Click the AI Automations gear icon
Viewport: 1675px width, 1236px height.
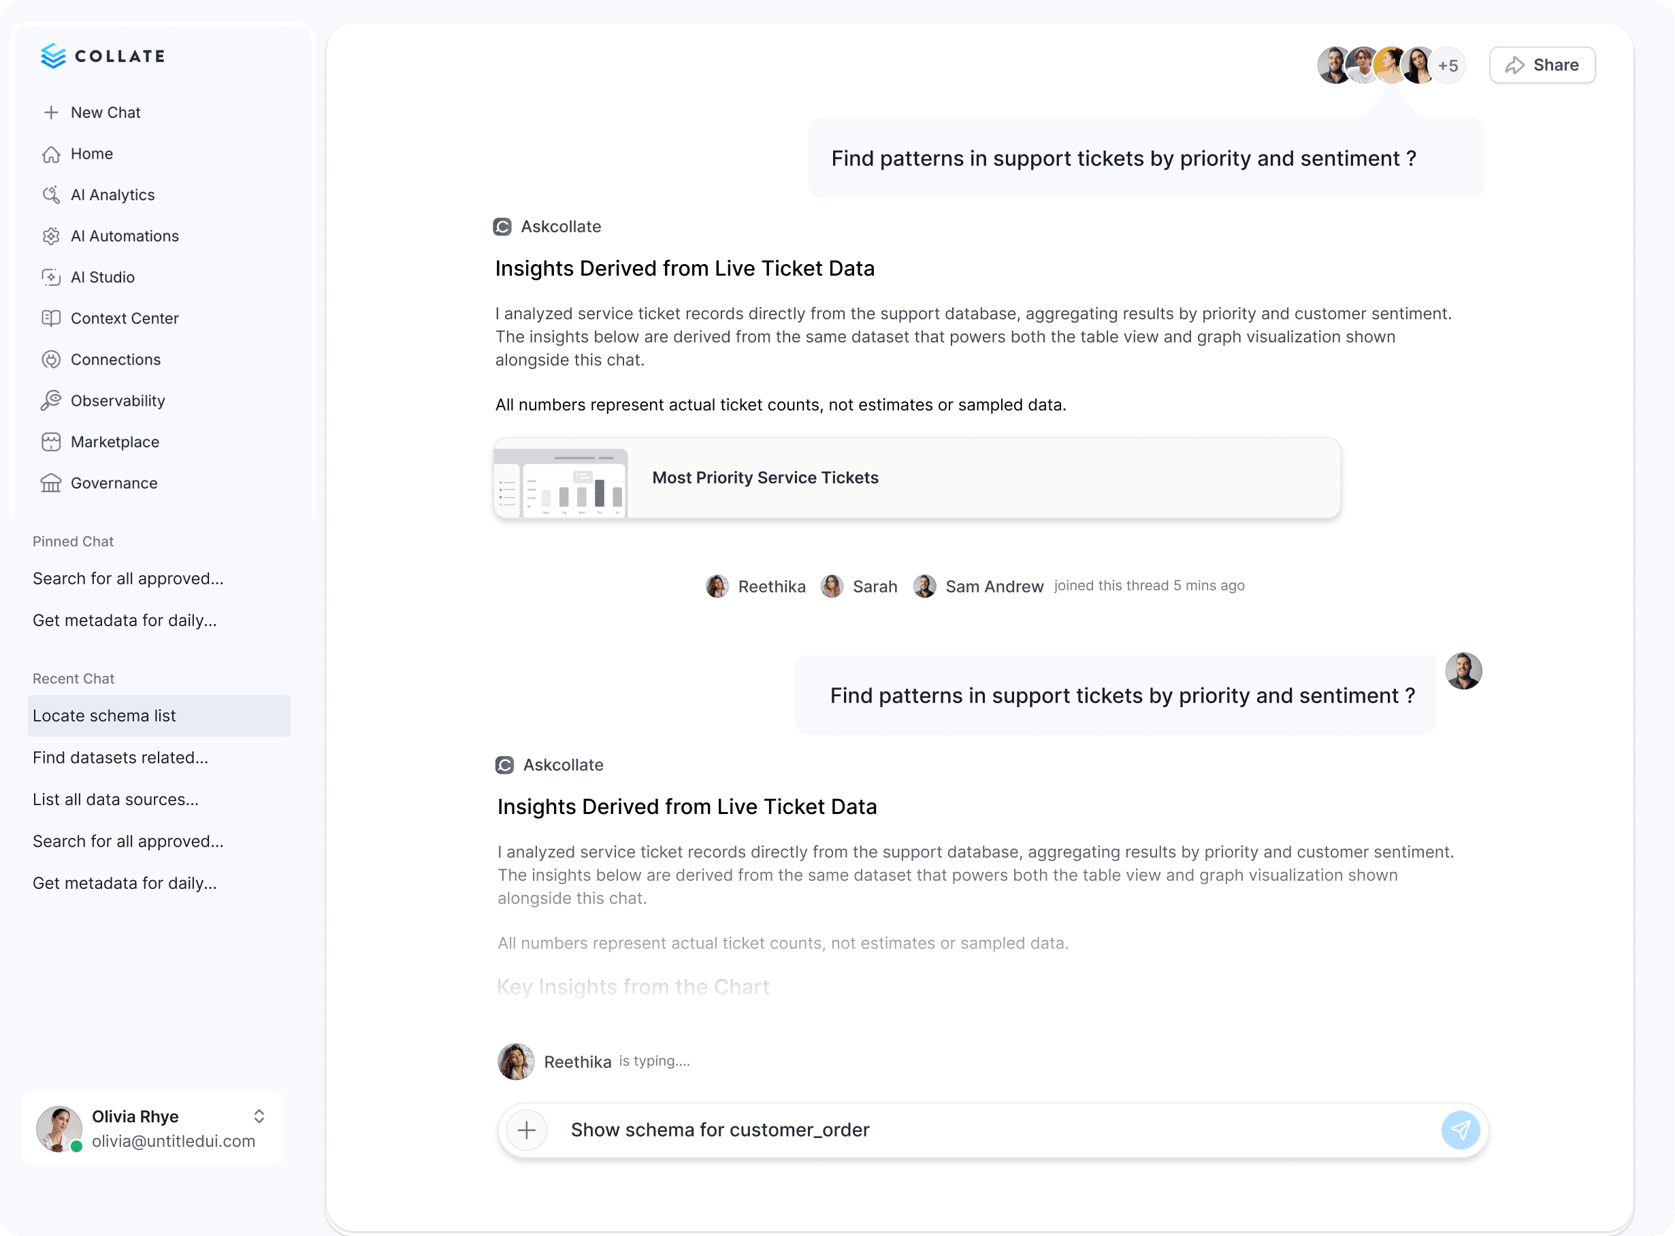coord(51,235)
